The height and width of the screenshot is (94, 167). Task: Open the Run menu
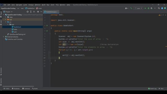coord(48,5)
